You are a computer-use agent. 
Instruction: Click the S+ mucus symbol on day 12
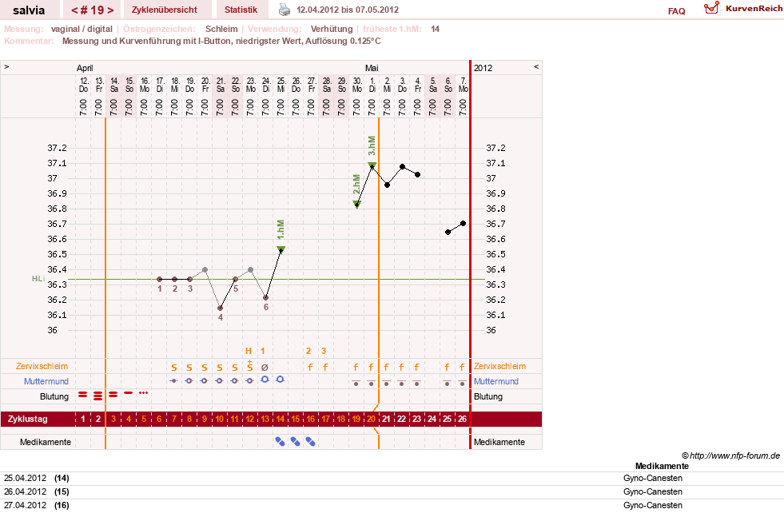tap(250, 365)
